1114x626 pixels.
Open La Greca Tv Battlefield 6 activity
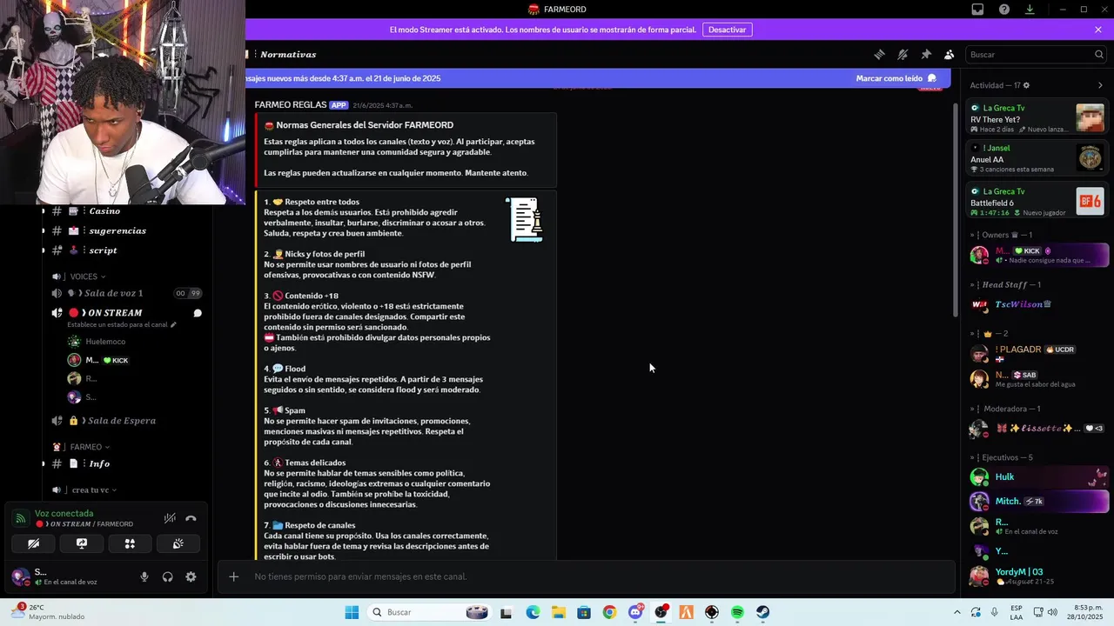[x=1037, y=201]
